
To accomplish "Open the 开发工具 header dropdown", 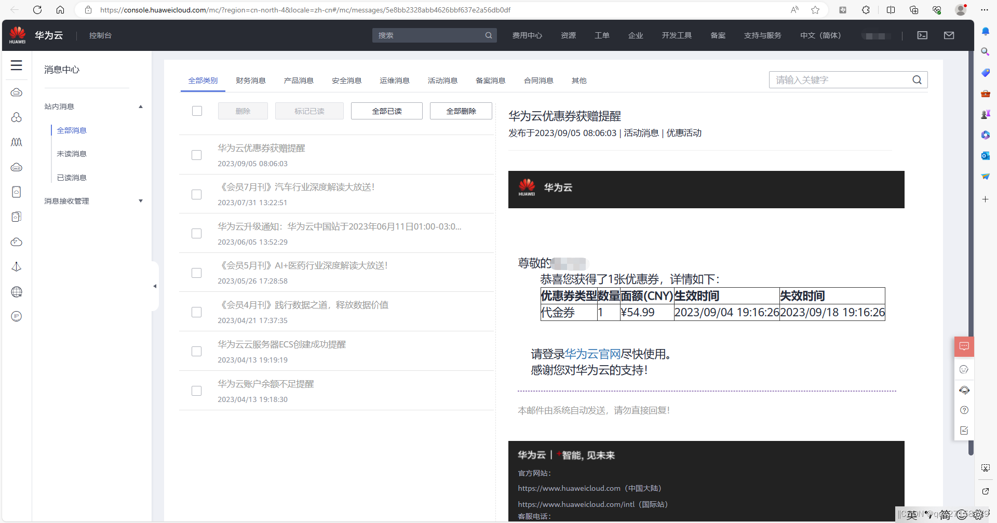I will [x=677, y=35].
